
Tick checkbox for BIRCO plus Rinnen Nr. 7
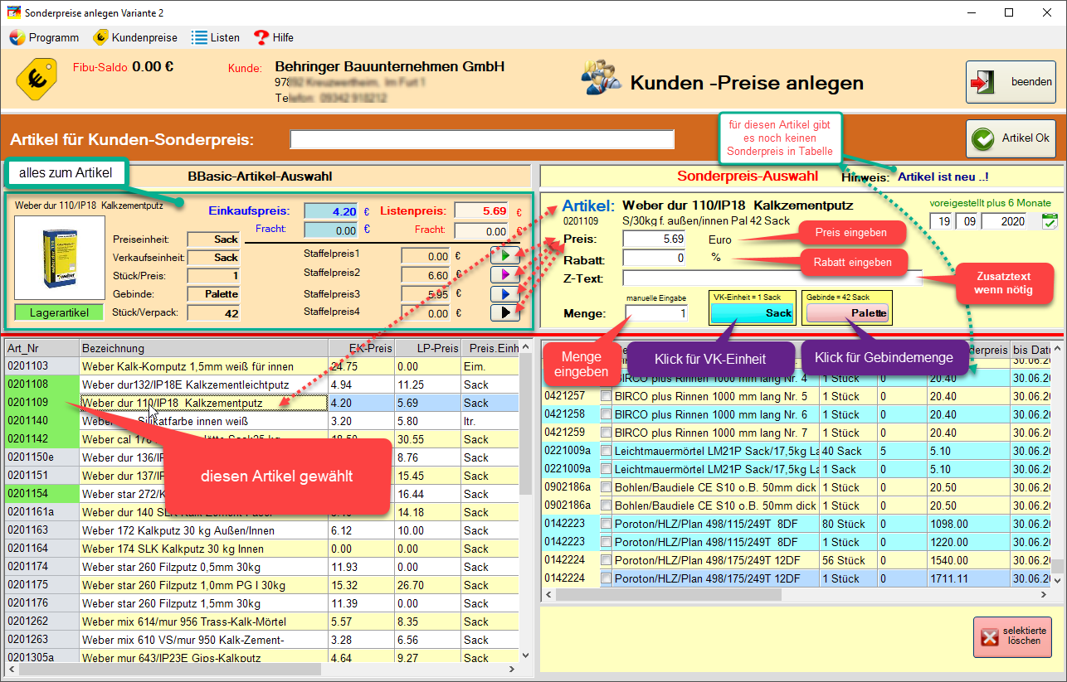point(606,433)
